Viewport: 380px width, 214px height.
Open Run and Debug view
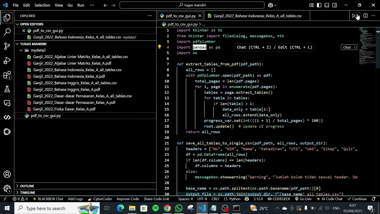7,61
